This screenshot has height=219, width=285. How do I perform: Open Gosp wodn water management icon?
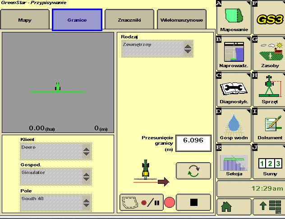[x=234, y=126]
